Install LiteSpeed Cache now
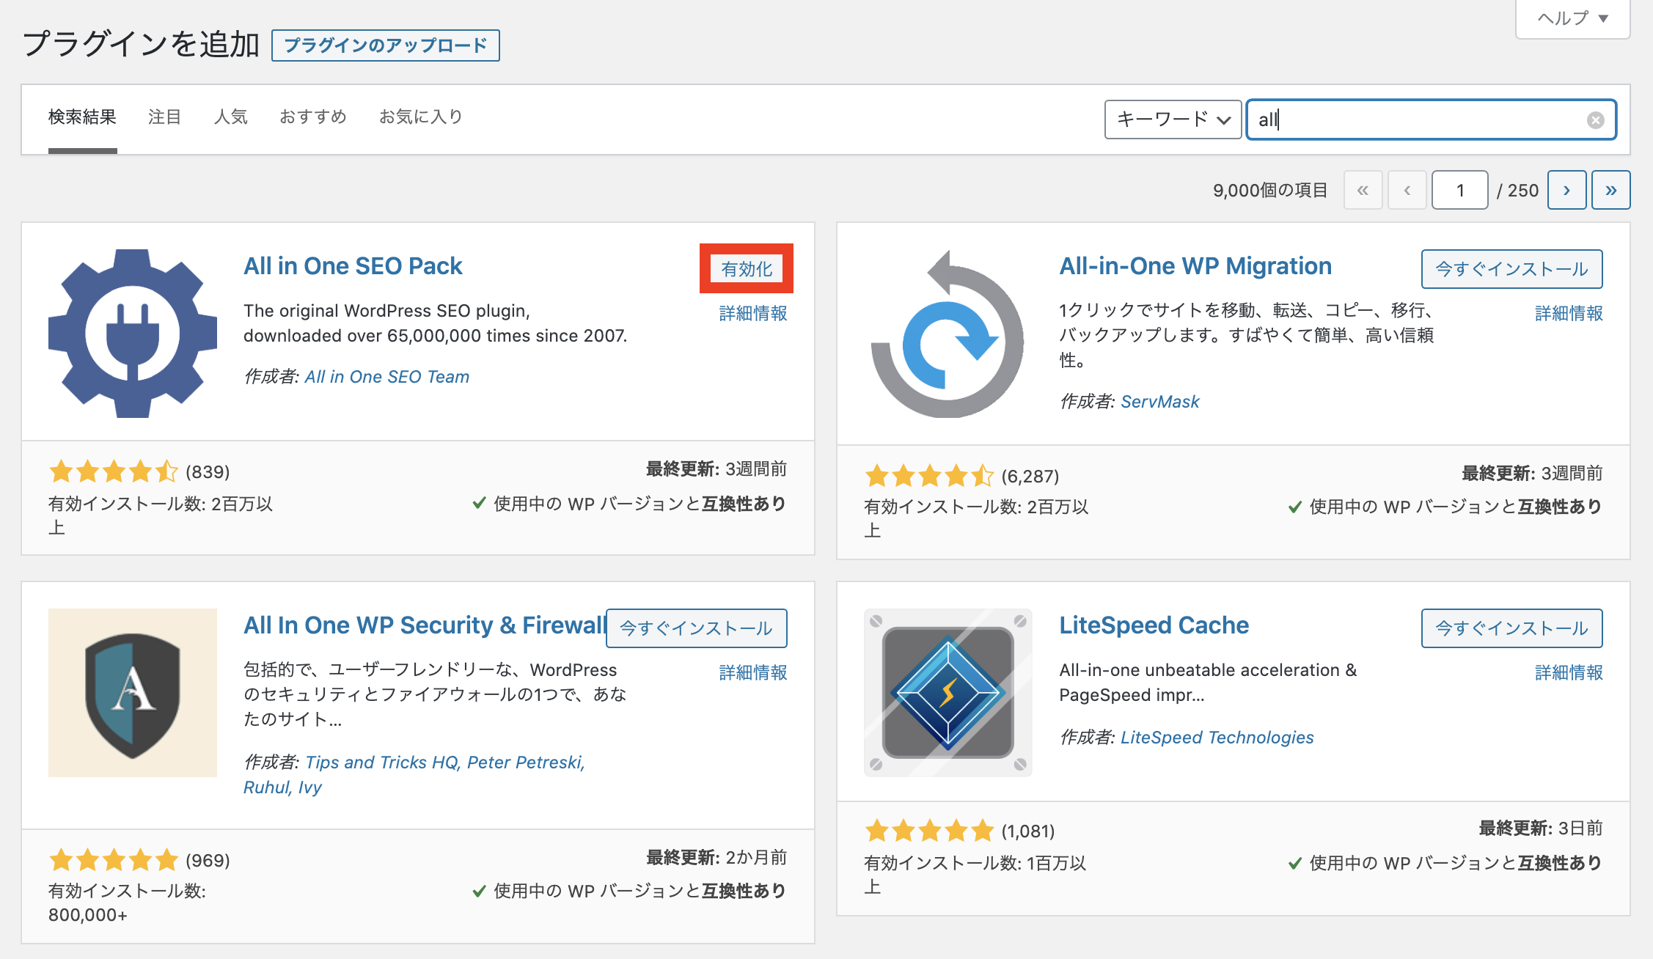Viewport: 1653px width, 959px height. tap(1511, 628)
